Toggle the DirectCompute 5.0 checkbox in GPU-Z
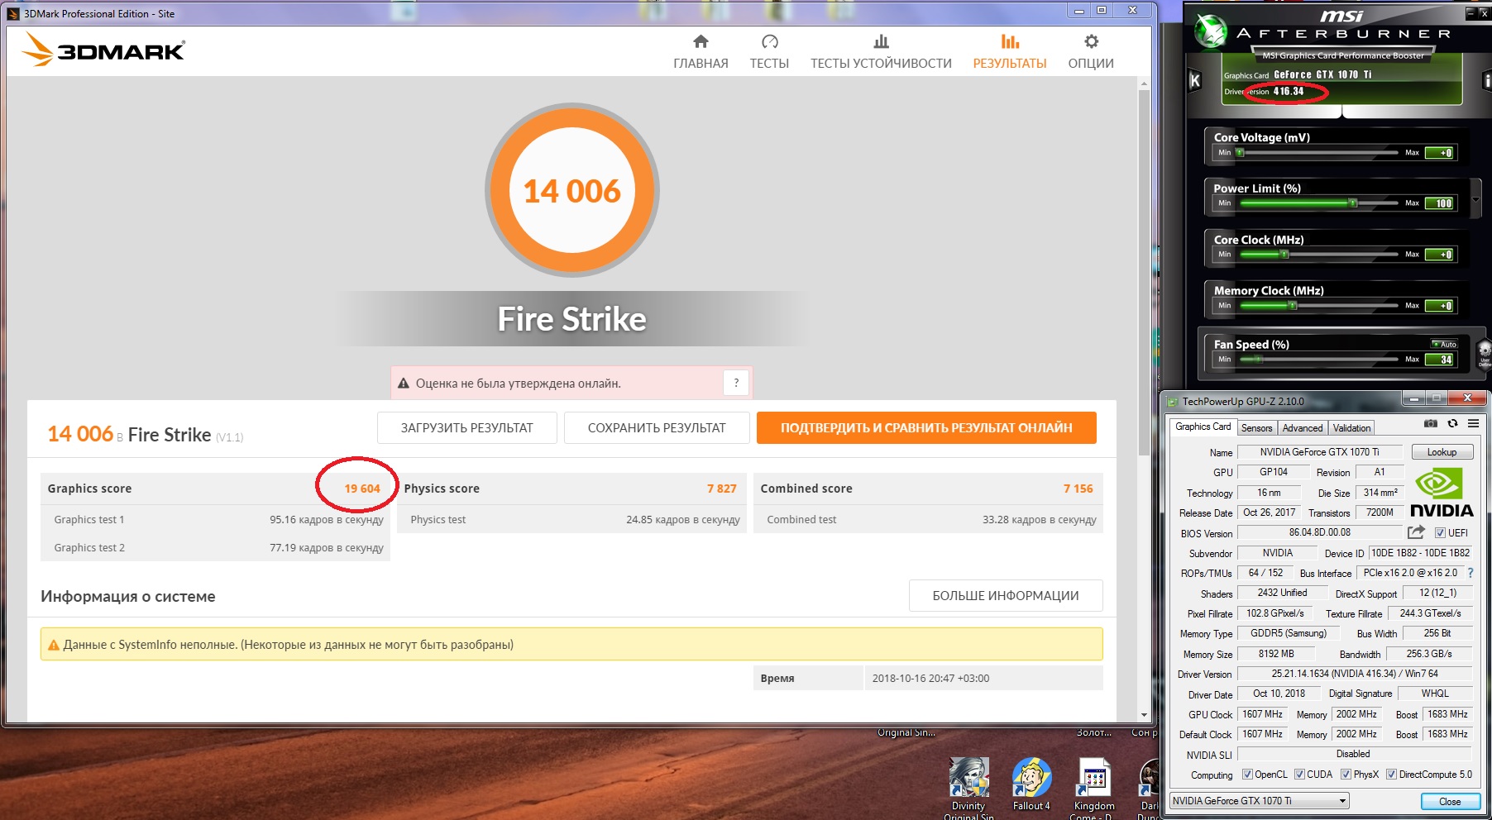The image size is (1492, 820). click(1391, 775)
